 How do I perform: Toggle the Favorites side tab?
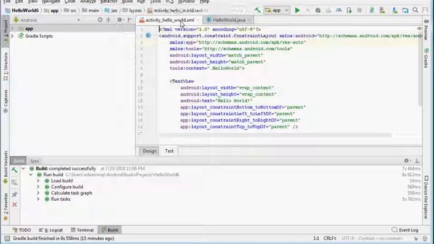(x=5, y=207)
